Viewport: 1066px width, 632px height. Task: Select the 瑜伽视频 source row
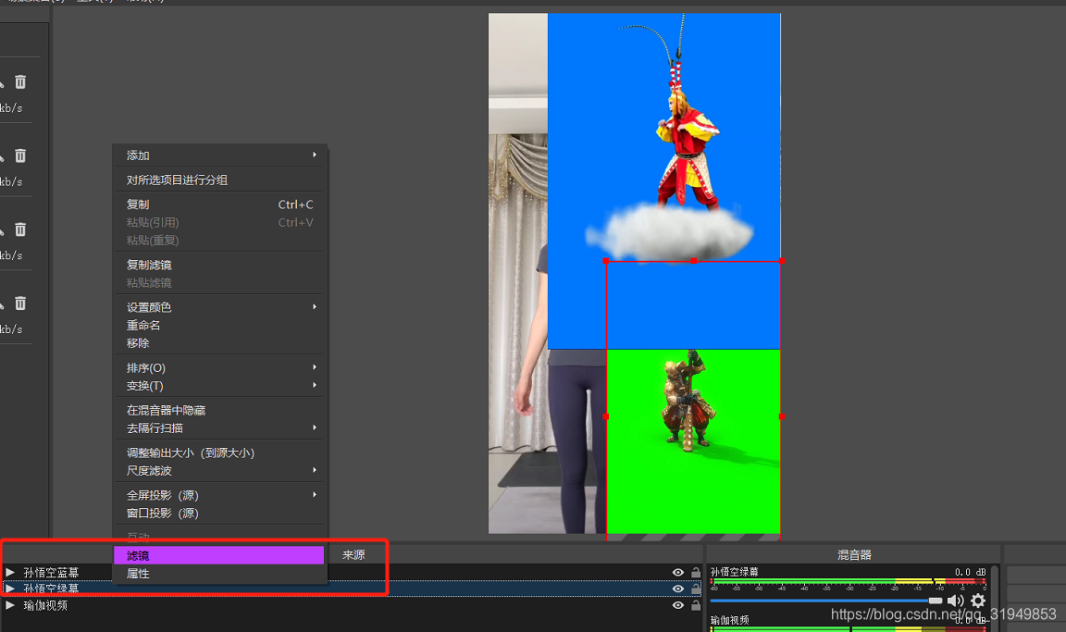353,605
